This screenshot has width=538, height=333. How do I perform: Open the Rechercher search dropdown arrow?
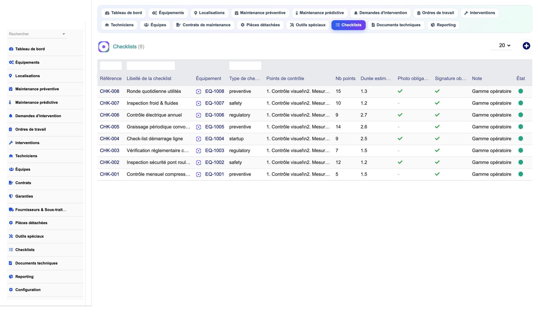(x=64, y=34)
